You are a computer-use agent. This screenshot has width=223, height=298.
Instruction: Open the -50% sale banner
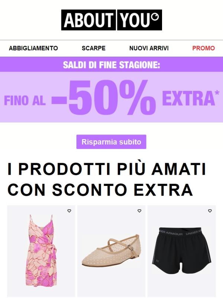pos(111,97)
